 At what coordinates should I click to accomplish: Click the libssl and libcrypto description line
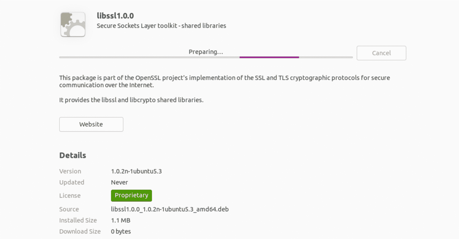[131, 100]
